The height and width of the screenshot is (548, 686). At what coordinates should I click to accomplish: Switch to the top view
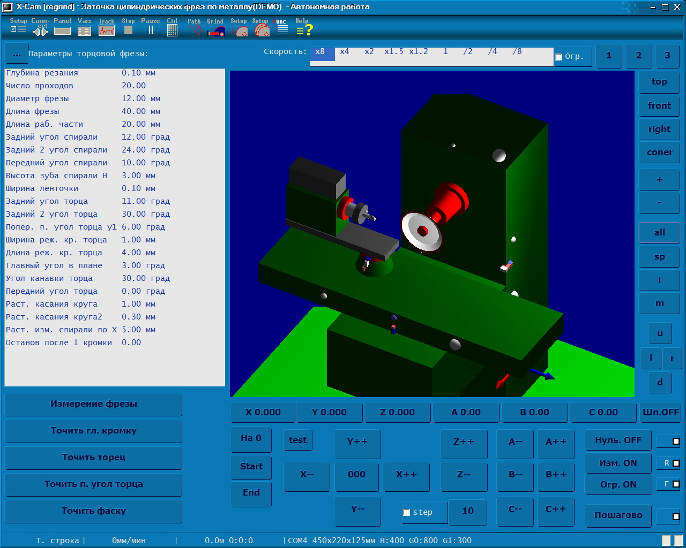[x=659, y=82]
